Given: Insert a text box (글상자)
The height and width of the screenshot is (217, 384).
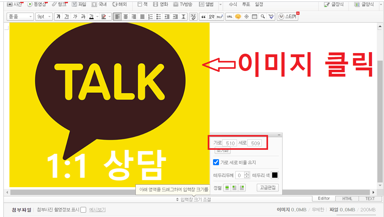Looking at the screenshot, I should click(193, 17).
